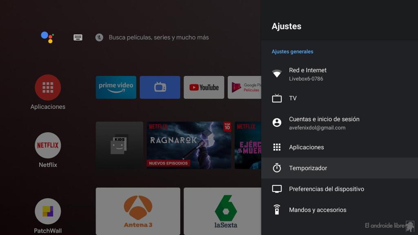Select Red e Internet setting
Viewport: 418px width, 235px height.
point(340,74)
